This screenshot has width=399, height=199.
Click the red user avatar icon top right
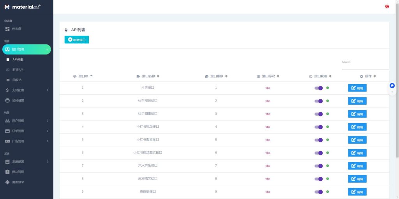(387, 7)
